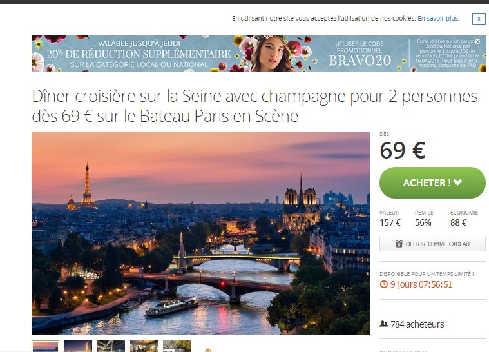
Task: Click the green ACHETER ! button
Action: tap(432, 182)
